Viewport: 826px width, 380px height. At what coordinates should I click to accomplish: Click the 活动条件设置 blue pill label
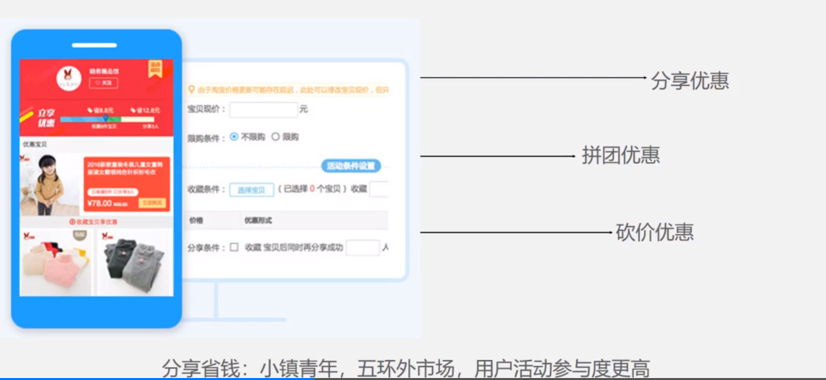351,166
